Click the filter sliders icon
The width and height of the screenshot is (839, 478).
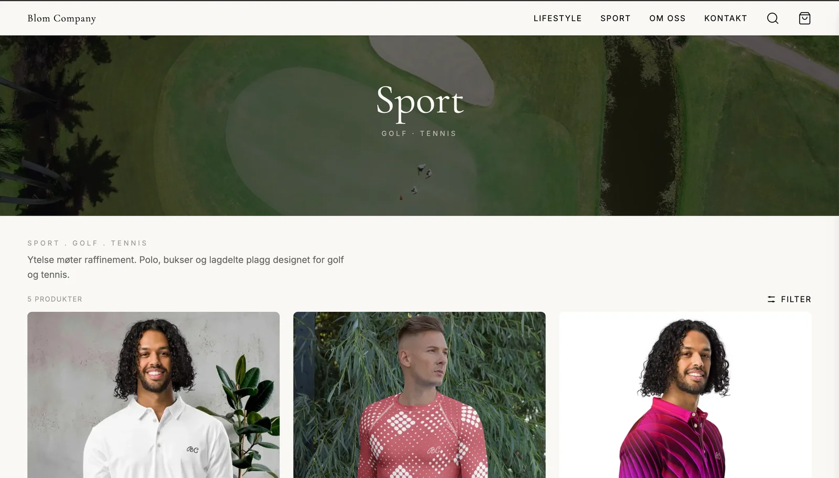tap(771, 299)
